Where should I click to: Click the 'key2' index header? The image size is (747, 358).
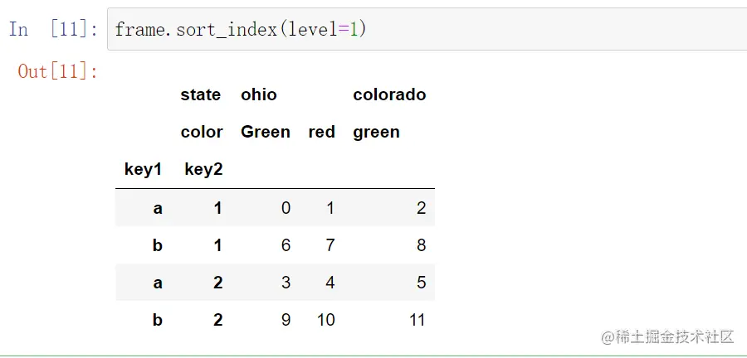pyautogui.click(x=203, y=169)
